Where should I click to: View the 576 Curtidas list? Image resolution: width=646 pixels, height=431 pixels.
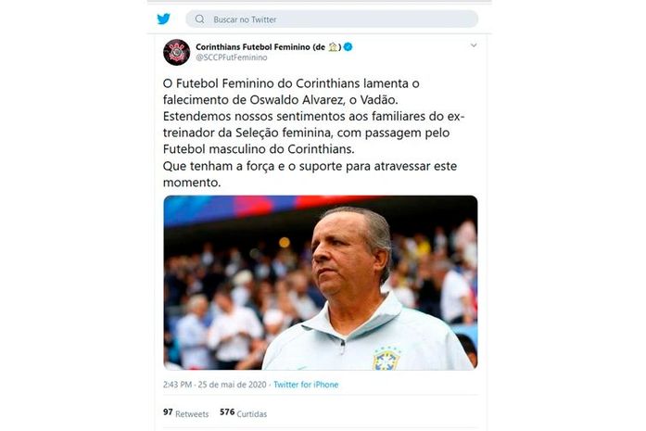pyautogui.click(x=244, y=412)
